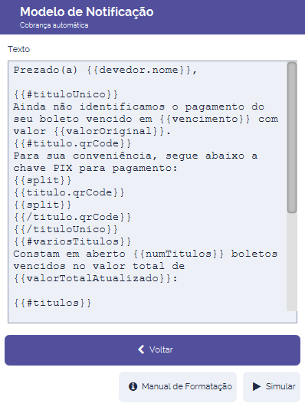Viewport: 305px width, 410px height.
Task: Place cursor on the {{#titulo.qrCode}} line
Action: pos(72,143)
